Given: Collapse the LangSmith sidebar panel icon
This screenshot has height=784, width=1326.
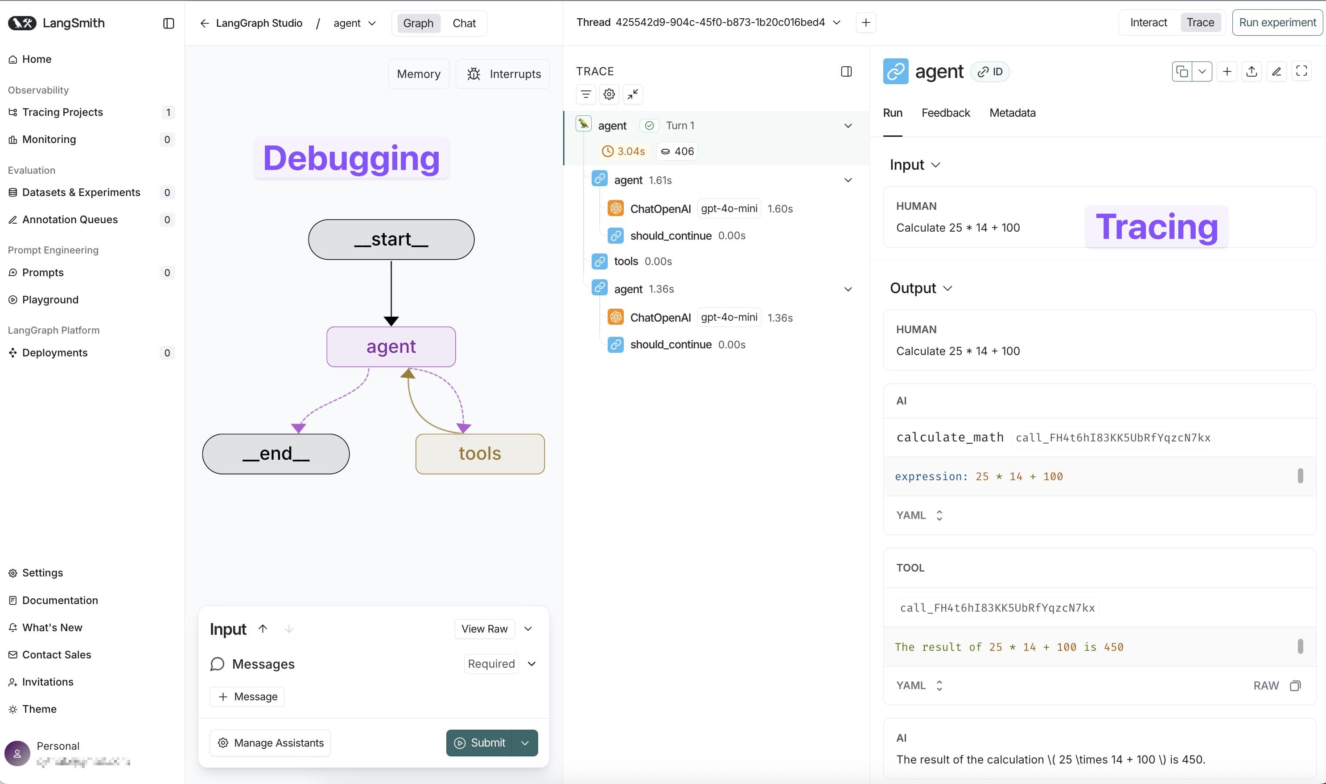Looking at the screenshot, I should coord(169,23).
